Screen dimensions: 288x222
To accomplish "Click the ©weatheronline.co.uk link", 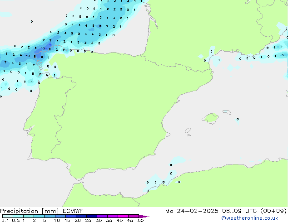I will [x=249, y=218].
